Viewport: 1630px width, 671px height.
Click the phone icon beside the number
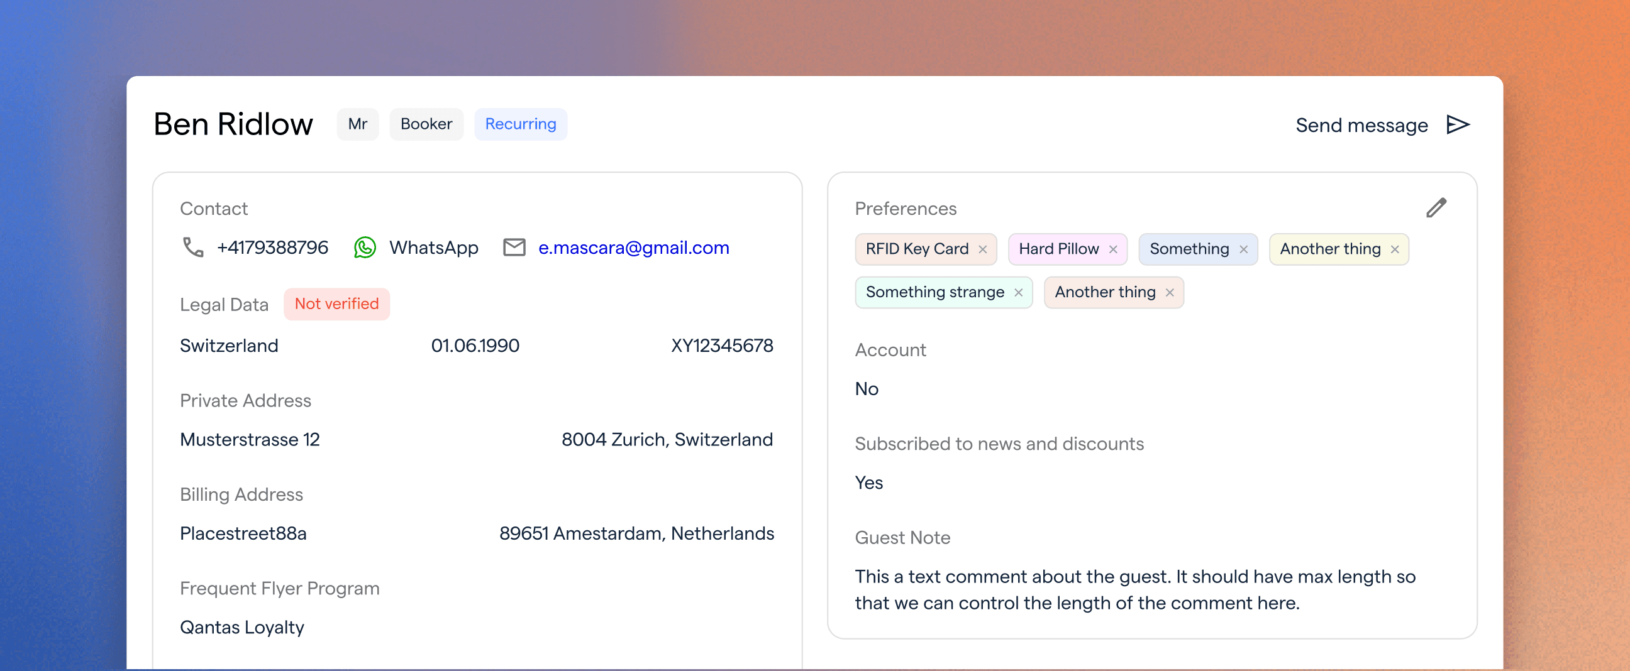[x=193, y=248]
